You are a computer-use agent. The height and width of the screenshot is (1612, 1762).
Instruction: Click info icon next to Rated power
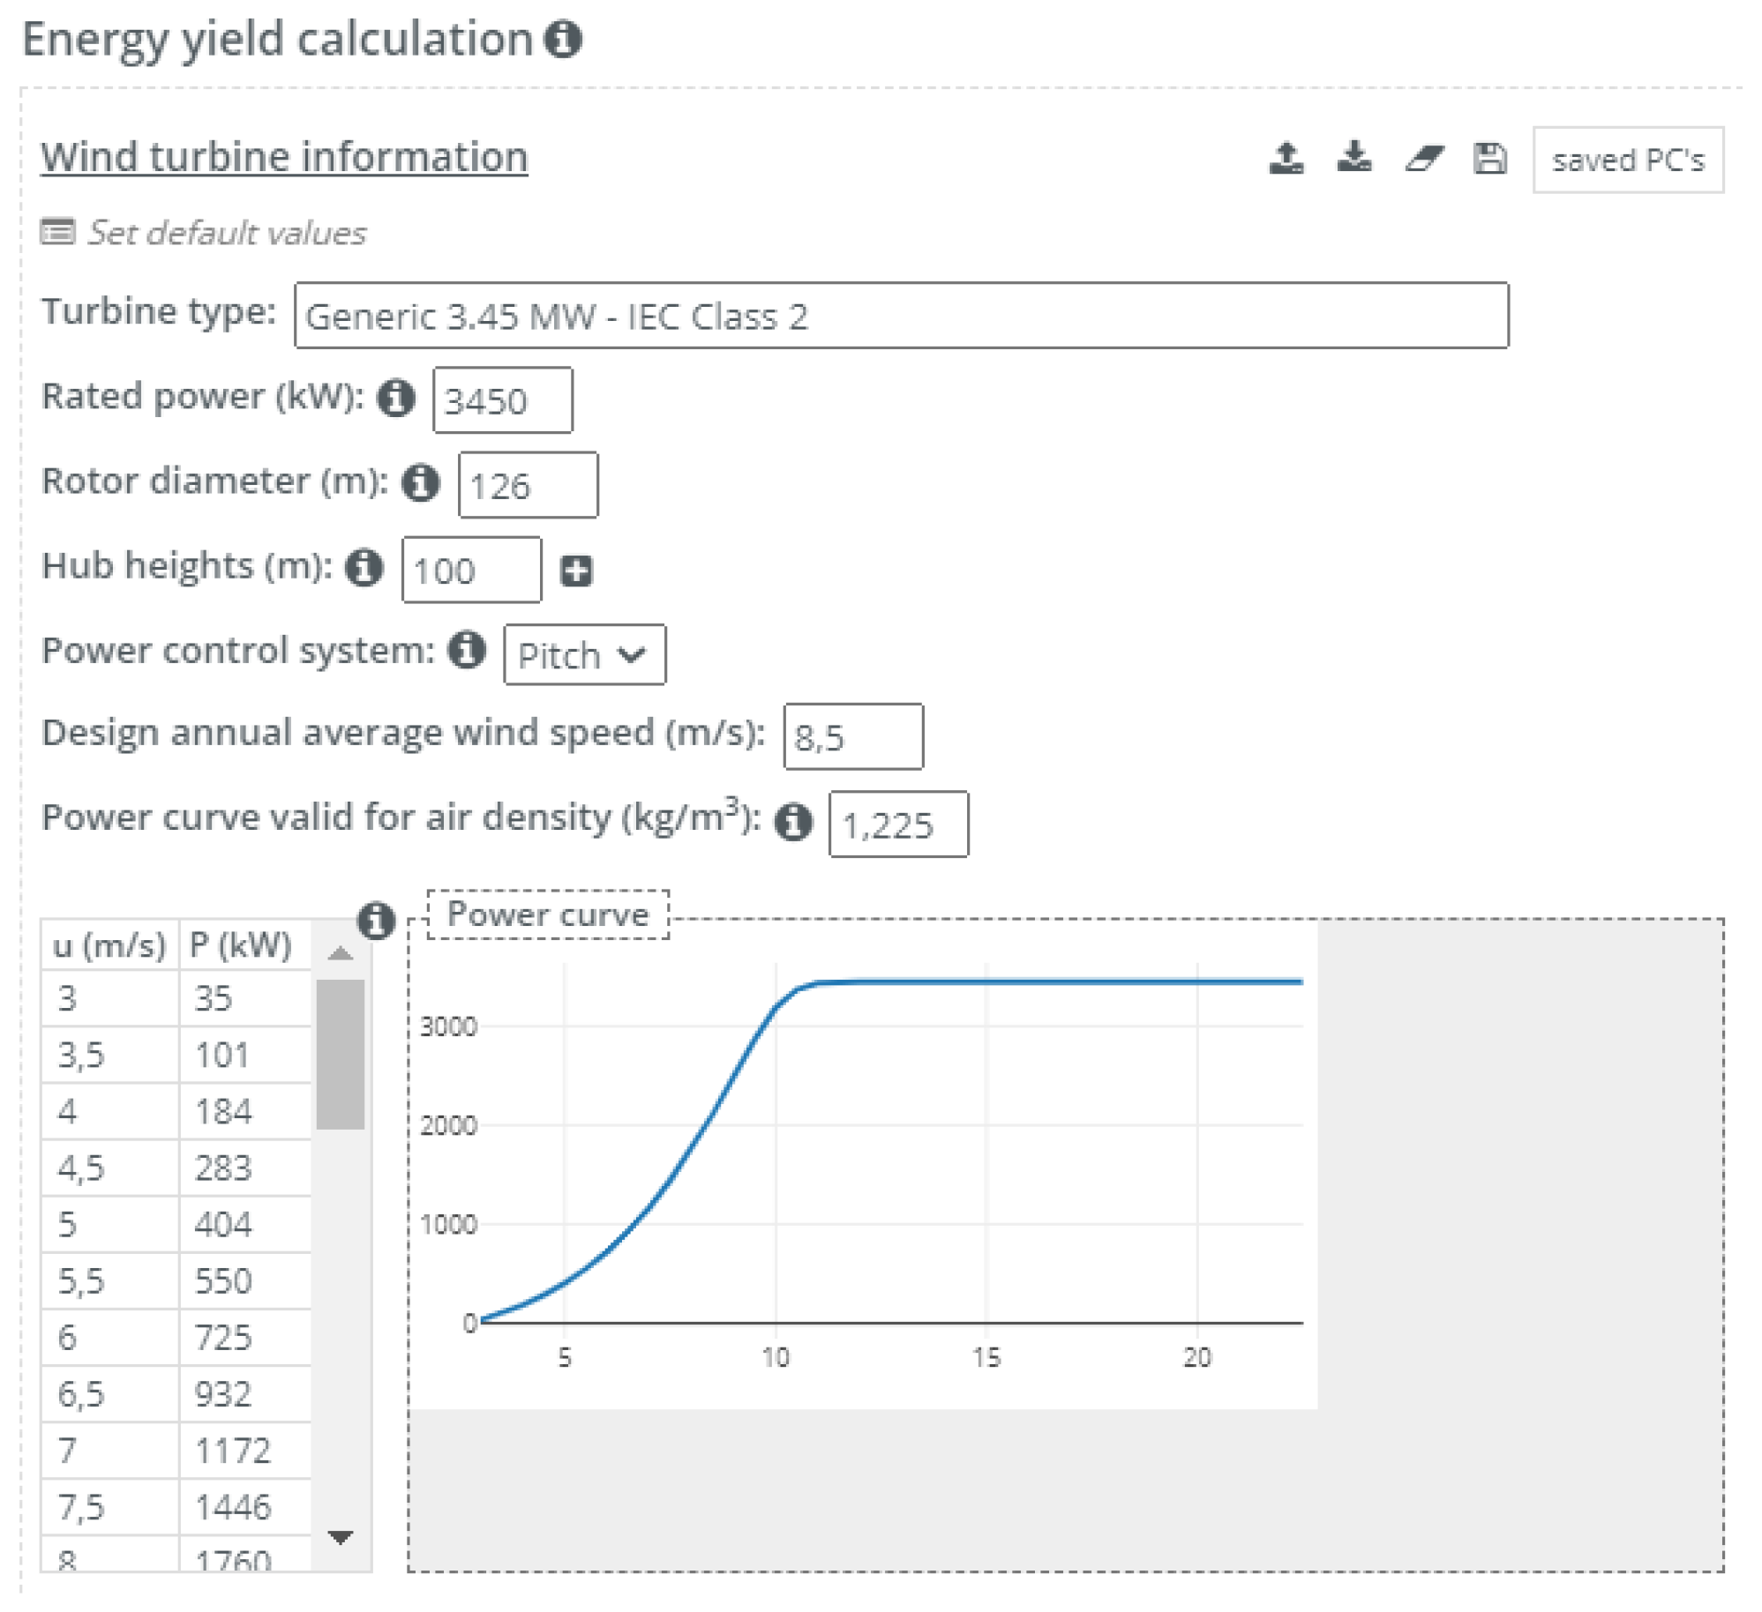click(396, 398)
